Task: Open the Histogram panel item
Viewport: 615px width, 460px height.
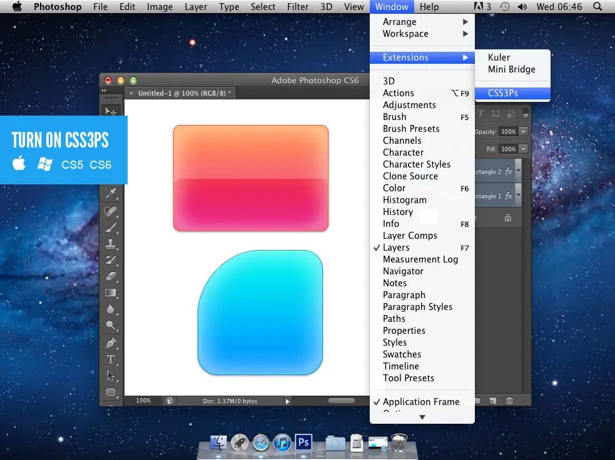Action: (422, 200)
